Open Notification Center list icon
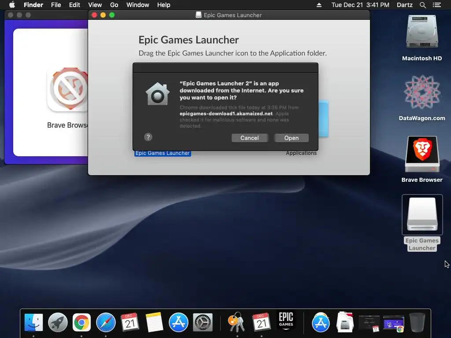Screen dimensions: 451x338 (436, 5)
